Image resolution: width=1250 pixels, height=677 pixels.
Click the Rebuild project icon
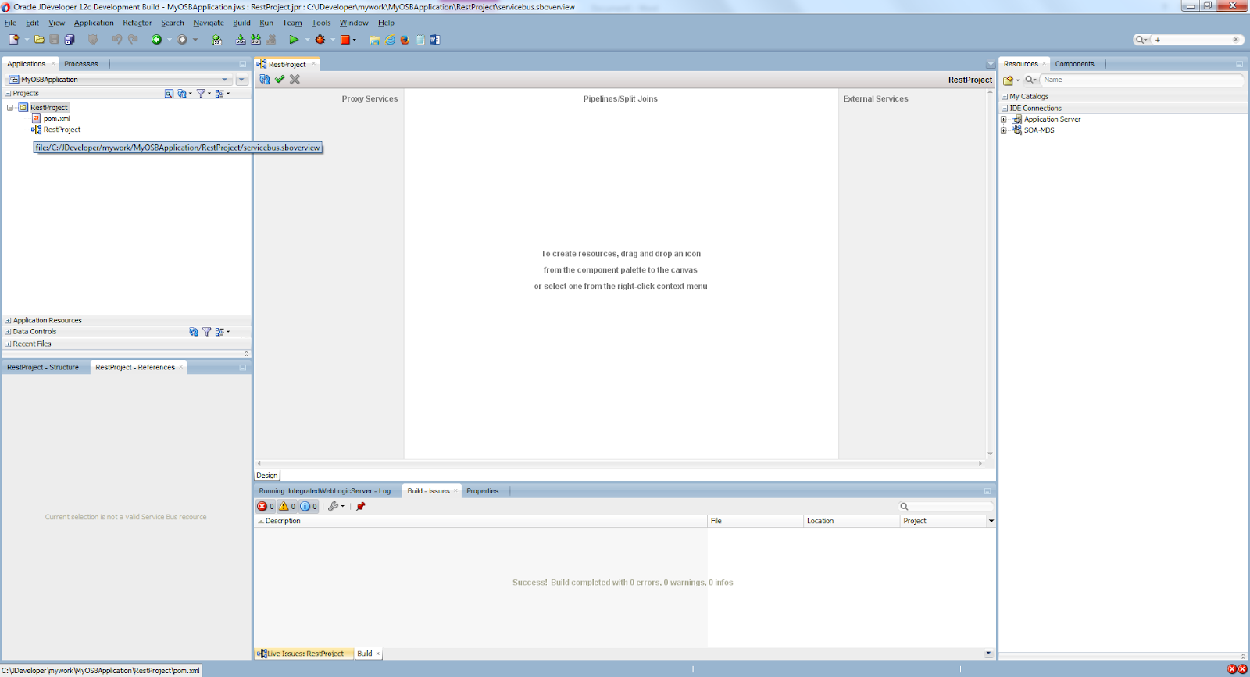255,39
